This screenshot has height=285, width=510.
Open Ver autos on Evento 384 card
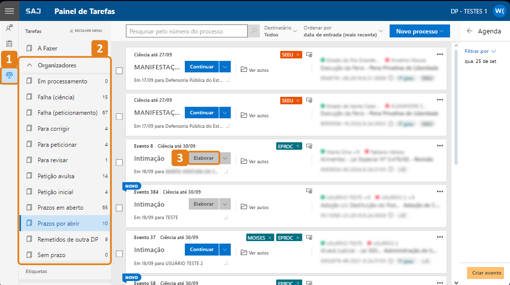click(x=255, y=207)
